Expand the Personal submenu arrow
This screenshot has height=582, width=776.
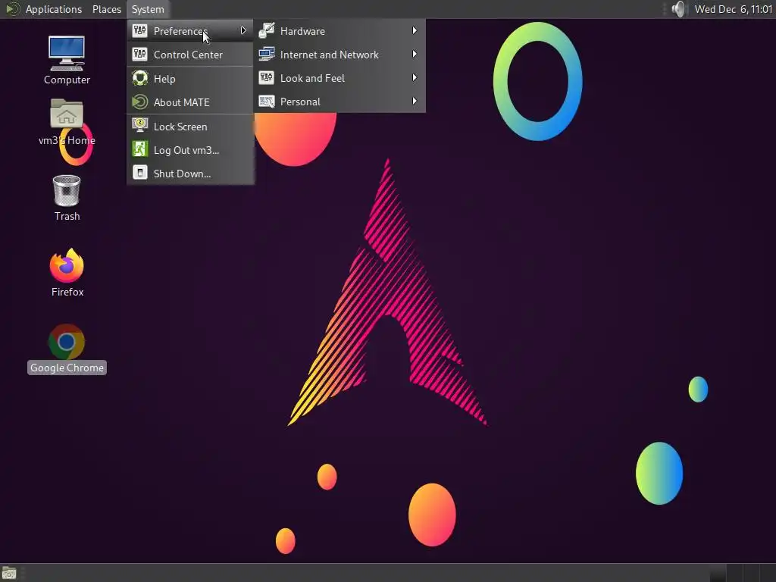(415, 102)
